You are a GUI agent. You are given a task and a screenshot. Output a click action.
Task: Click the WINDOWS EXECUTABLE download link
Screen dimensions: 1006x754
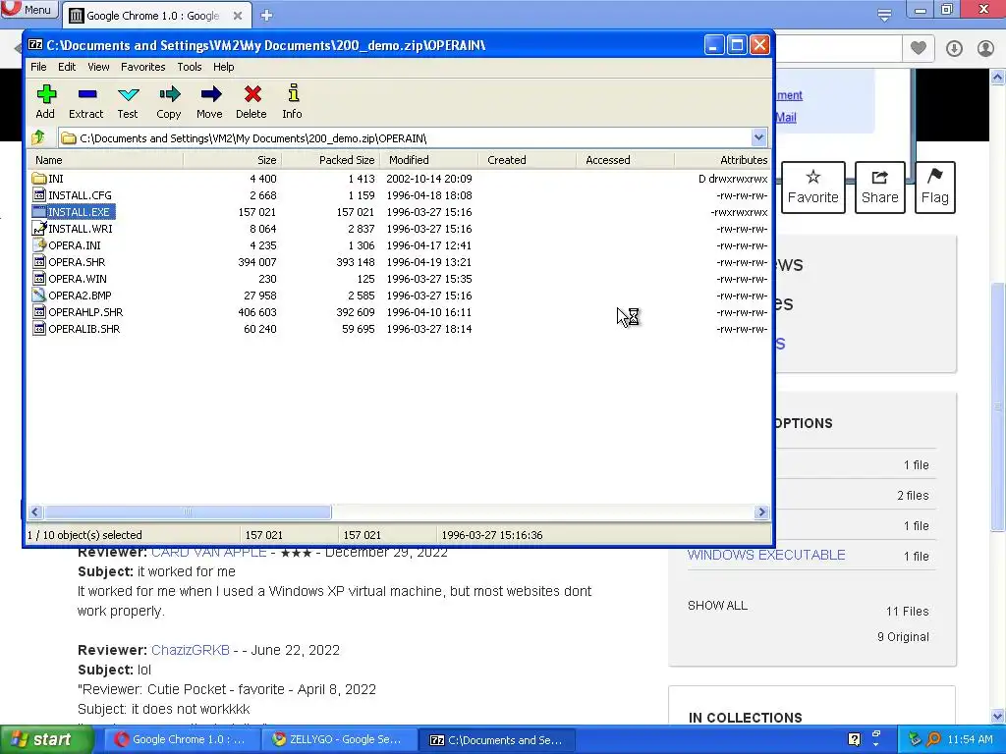766,556
